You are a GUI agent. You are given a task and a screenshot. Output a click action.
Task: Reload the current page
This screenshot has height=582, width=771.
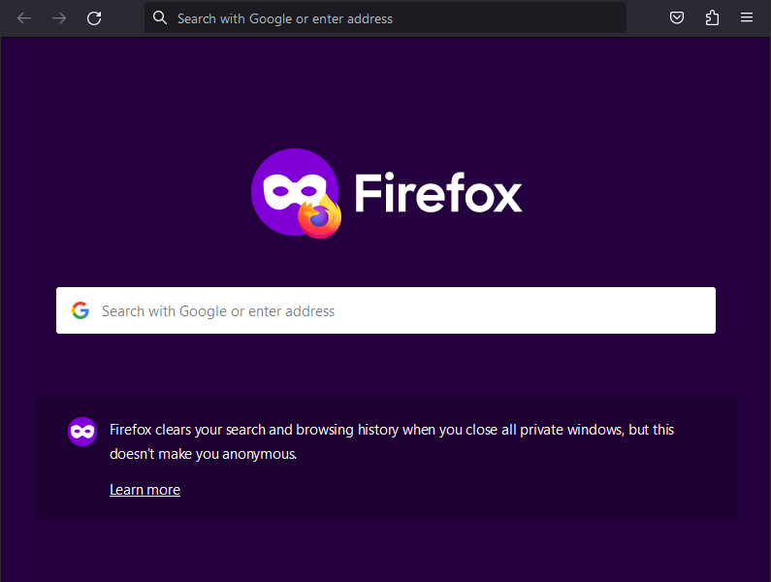click(94, 18)
